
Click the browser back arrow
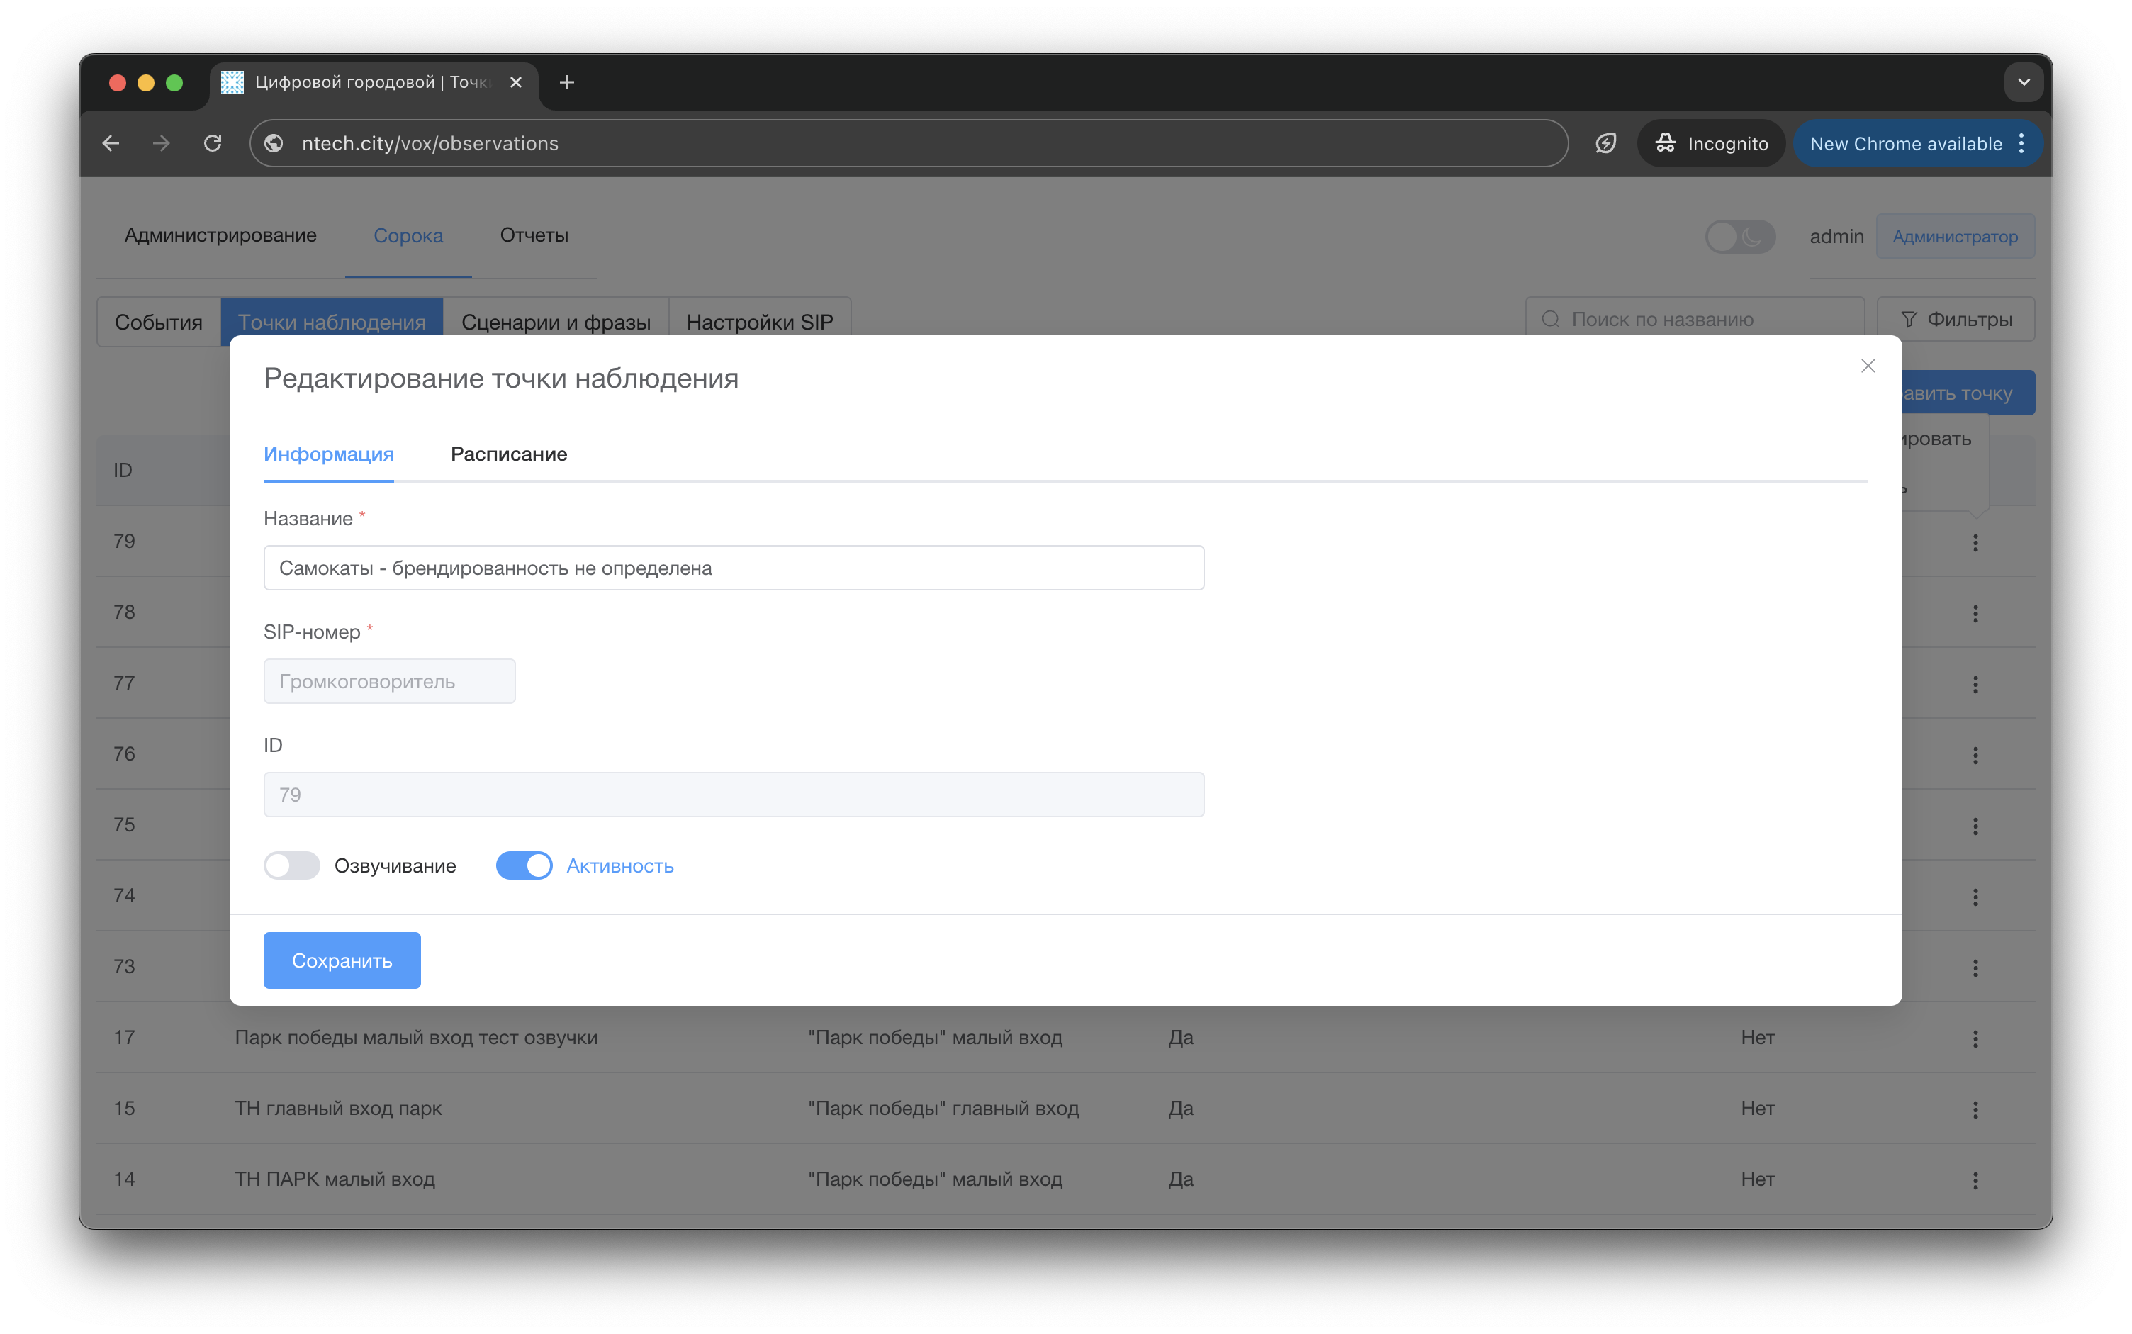point(111,143)
